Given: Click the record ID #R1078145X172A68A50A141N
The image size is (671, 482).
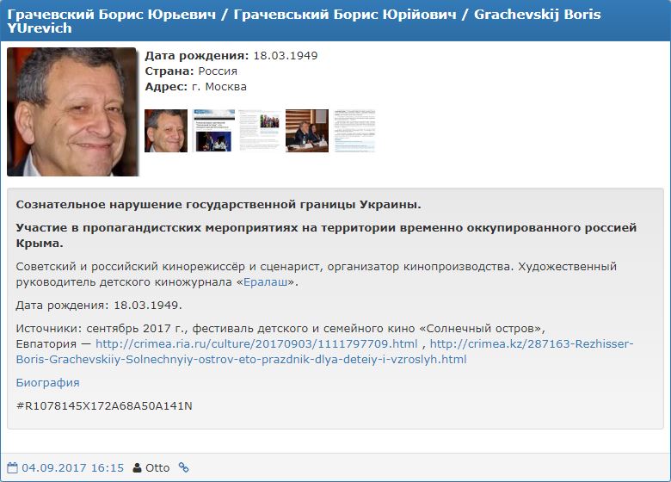Looking at the screenshot, I should click(x=104, y=405).
